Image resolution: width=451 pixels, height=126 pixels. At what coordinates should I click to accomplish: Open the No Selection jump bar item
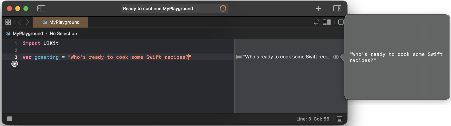click(63, 33)
